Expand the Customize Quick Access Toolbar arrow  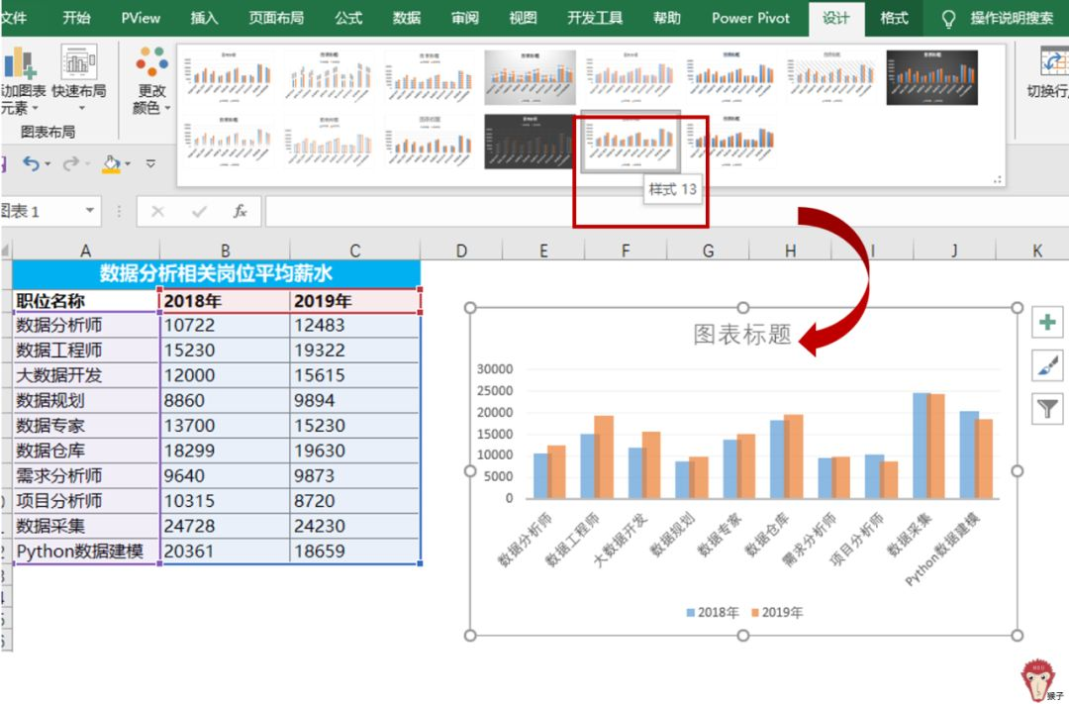tap(151, 164)
